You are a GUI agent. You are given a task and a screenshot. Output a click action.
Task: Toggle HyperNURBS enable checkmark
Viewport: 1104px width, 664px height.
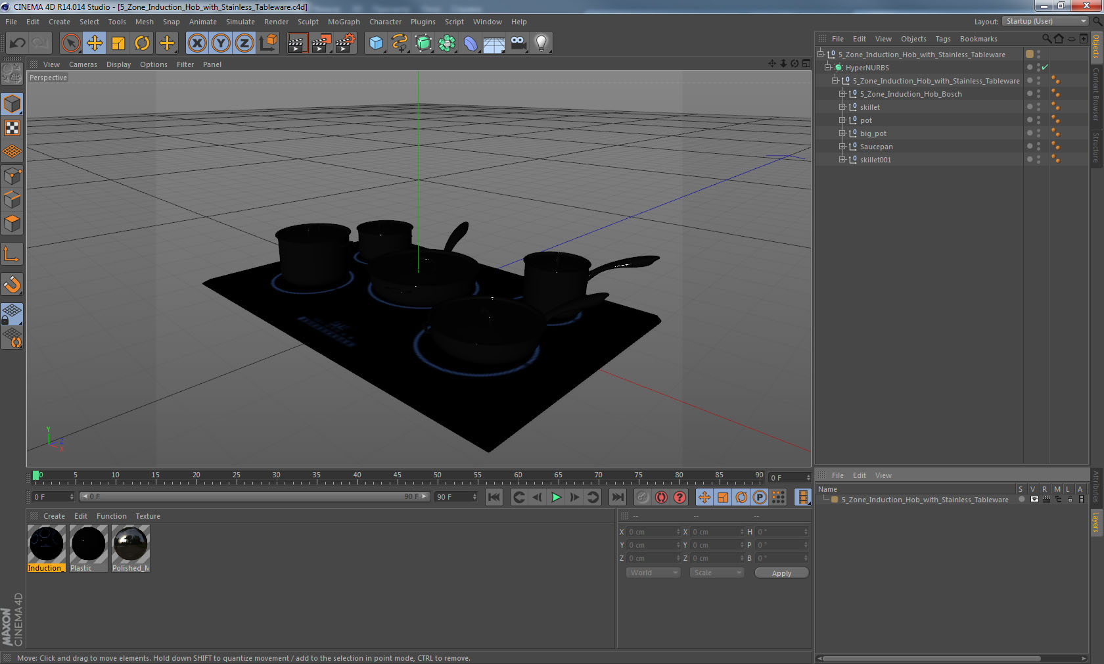pyautogui.click(x=1045, y=68)
